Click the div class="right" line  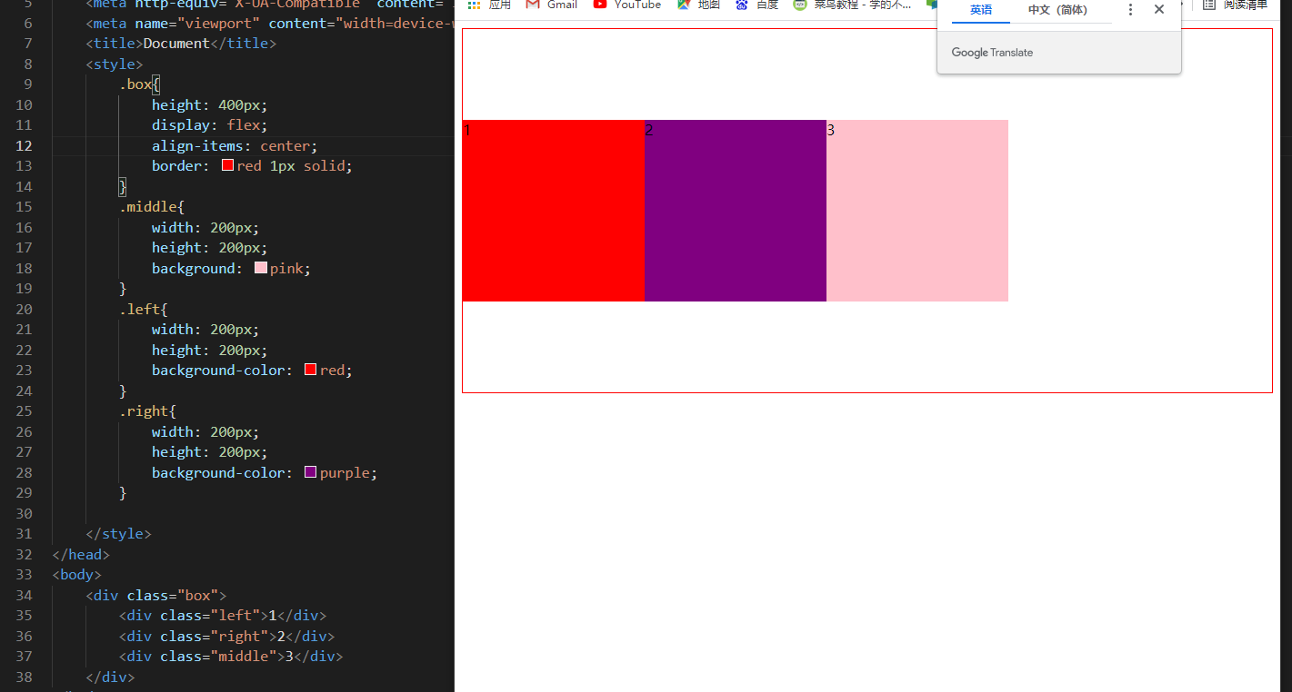[227, 636]
